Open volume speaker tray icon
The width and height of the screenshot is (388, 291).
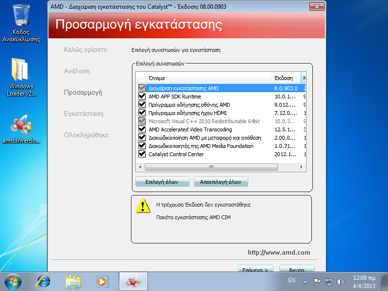tap(340, 282)
